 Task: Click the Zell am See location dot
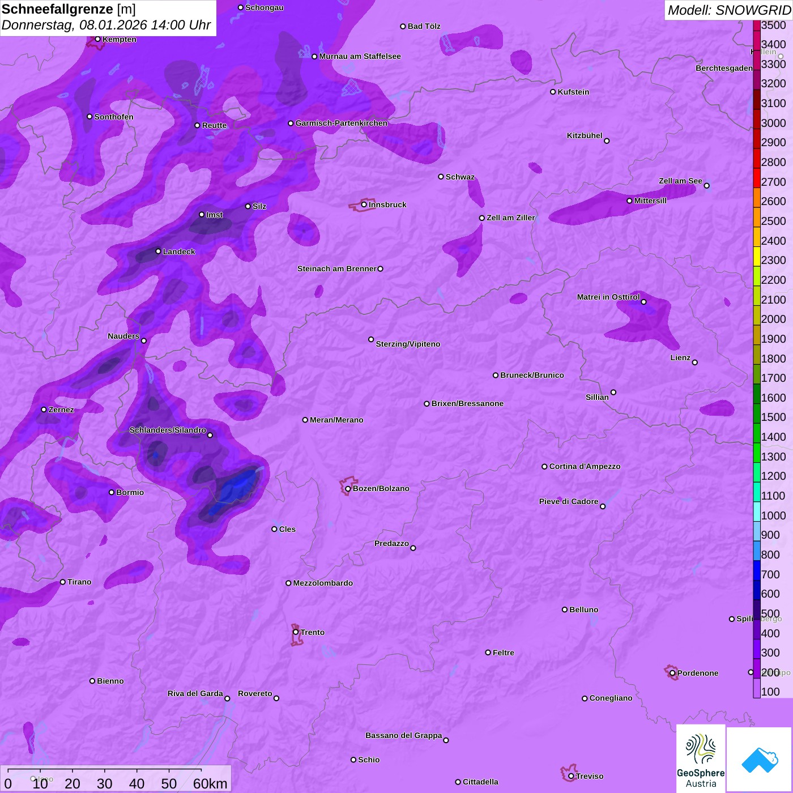706,185
